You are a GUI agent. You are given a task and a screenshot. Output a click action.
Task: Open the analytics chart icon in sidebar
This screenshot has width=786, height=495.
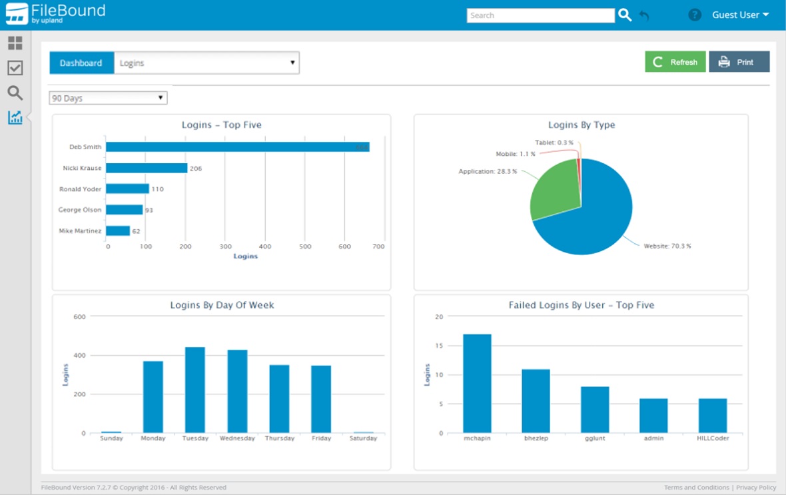[15, 118]
